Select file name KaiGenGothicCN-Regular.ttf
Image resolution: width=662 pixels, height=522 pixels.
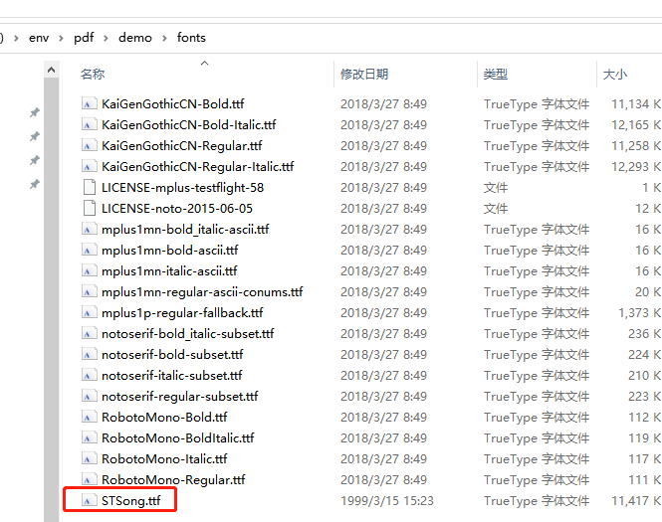tap(182, 145)
